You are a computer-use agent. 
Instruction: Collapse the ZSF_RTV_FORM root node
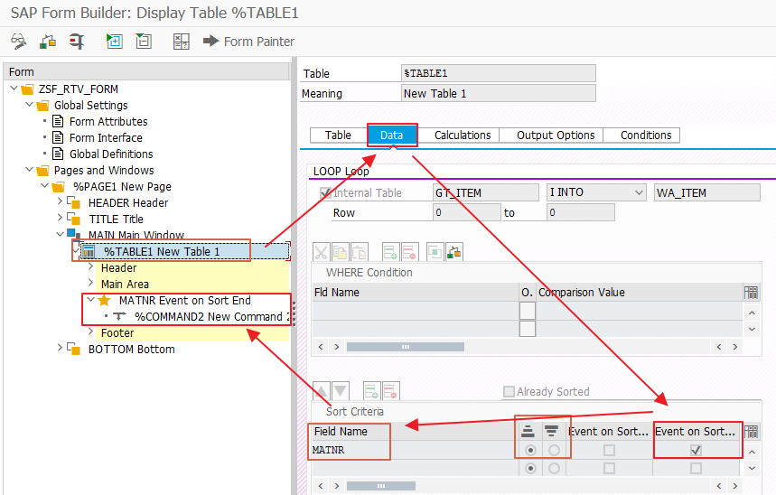click(x=14, y=89)
